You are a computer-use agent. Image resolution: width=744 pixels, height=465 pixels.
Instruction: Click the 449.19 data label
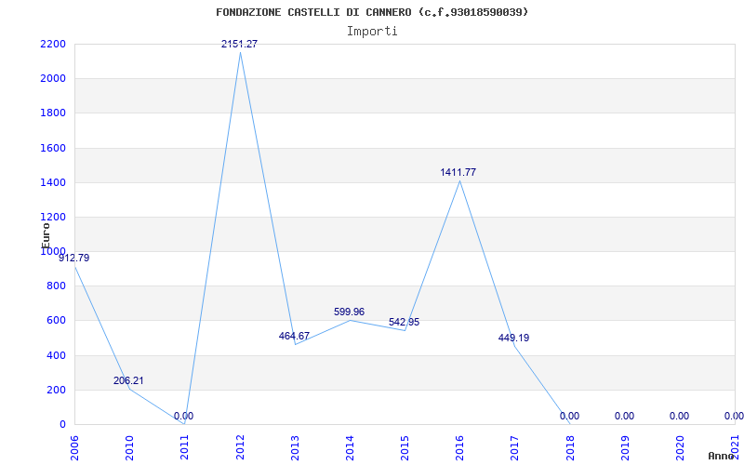[514, 338]
